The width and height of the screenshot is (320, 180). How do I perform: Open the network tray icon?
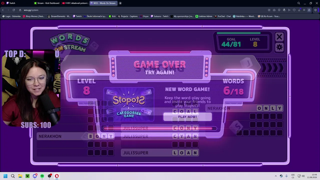click(x=299, y=176)
